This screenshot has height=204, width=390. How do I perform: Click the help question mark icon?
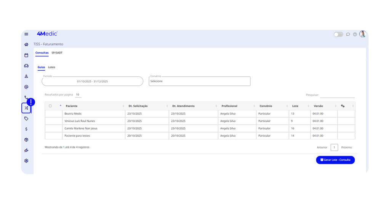355,34
